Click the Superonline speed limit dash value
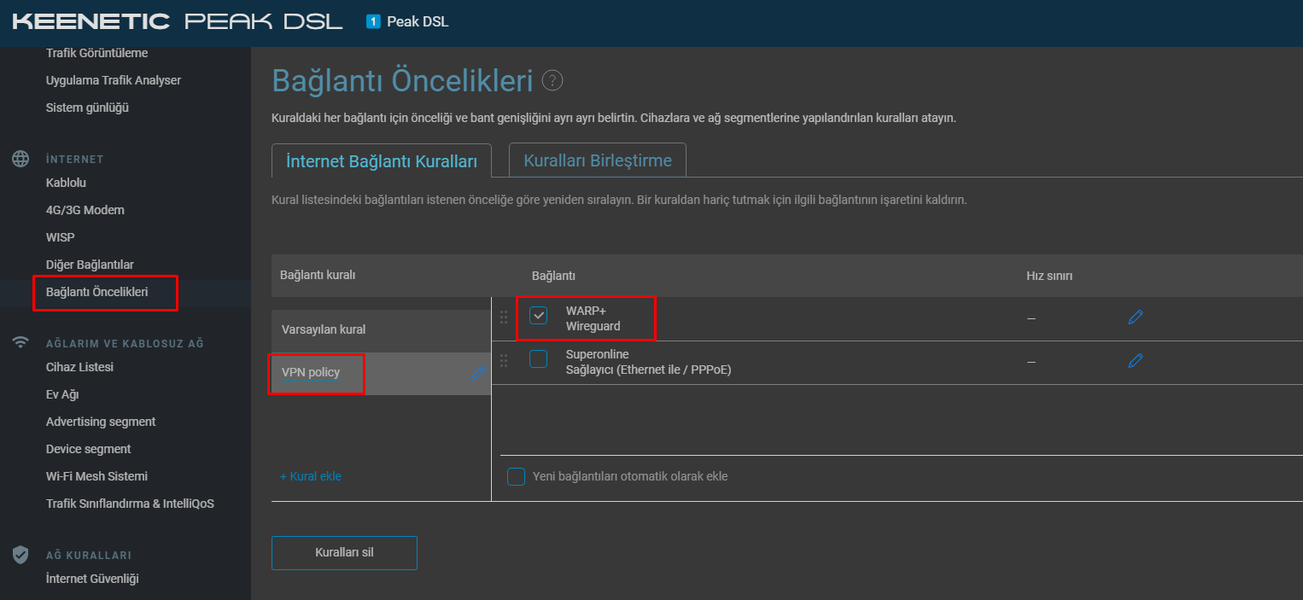This screenshot has height=600, width=1303. click(1031, 362)
